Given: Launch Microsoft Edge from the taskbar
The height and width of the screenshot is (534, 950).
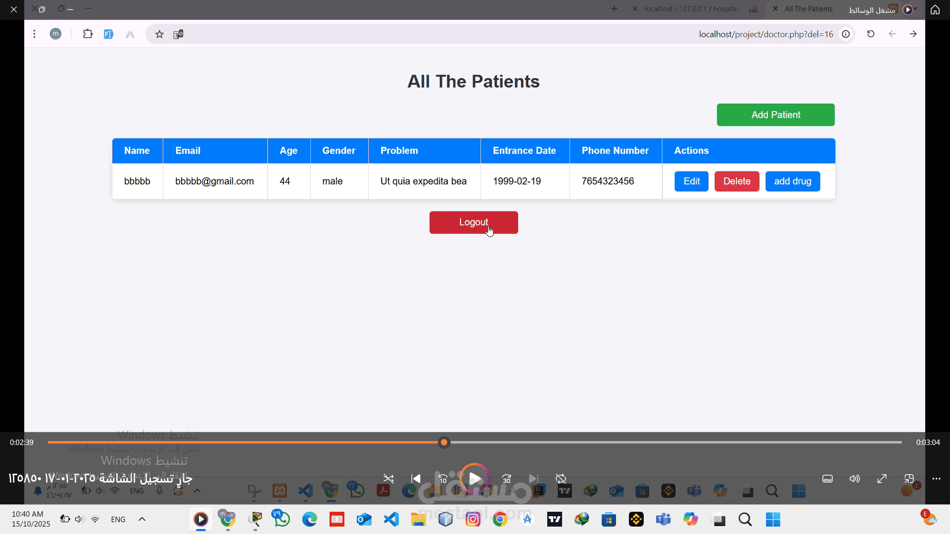Looking at the screenshot, I should tap(309, 519).
